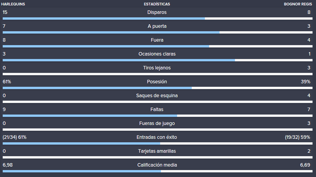316x177 pixels.
Task: Select the Calificación media label
Action: 157,165
